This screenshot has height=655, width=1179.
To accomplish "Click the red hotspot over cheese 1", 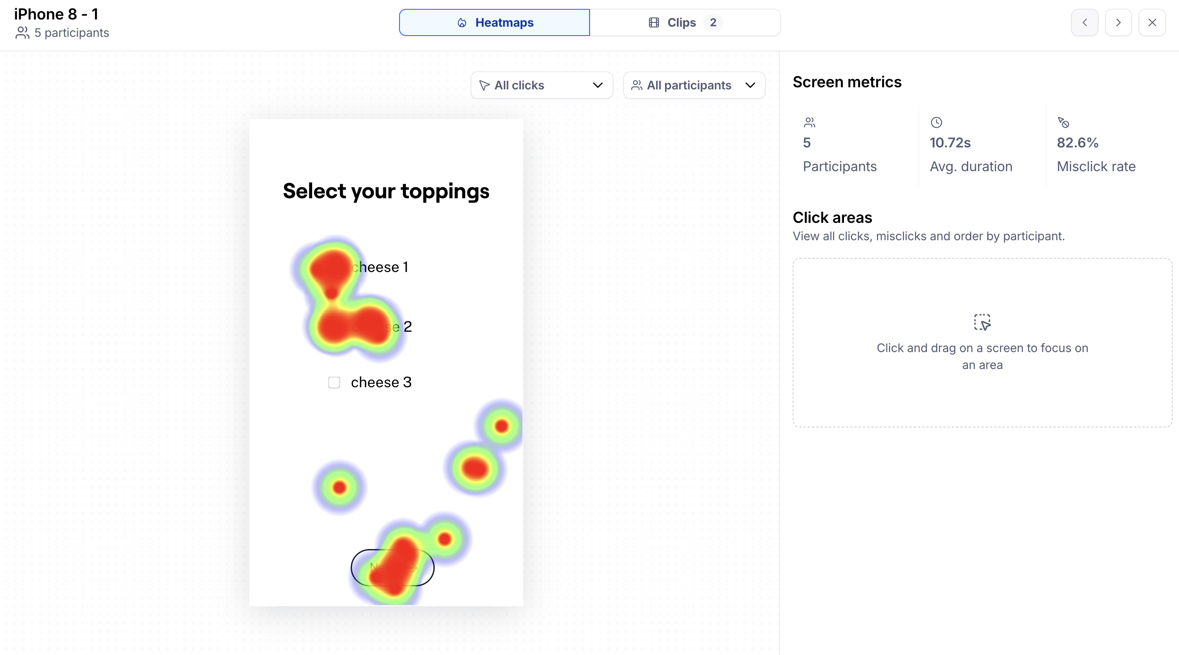I will click(331, 267).
